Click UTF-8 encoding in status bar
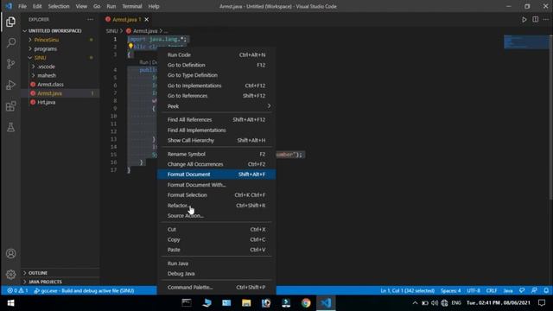 474,290
